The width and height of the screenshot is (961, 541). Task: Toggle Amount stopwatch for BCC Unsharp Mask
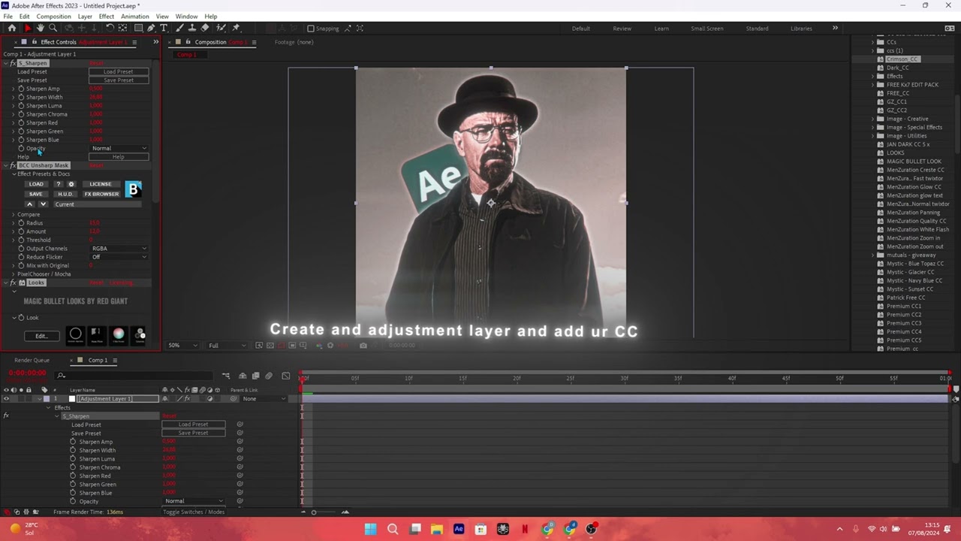point(21,231)
